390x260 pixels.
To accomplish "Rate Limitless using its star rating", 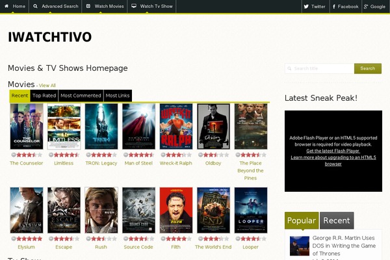I will [66, 155].
